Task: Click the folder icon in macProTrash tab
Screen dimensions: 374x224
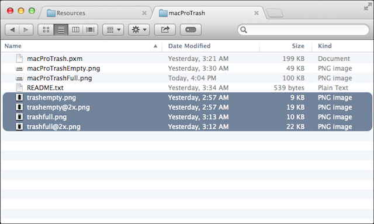Action: [163, 13]
